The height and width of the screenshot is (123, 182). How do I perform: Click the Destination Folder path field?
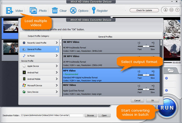tap(52, 115)
